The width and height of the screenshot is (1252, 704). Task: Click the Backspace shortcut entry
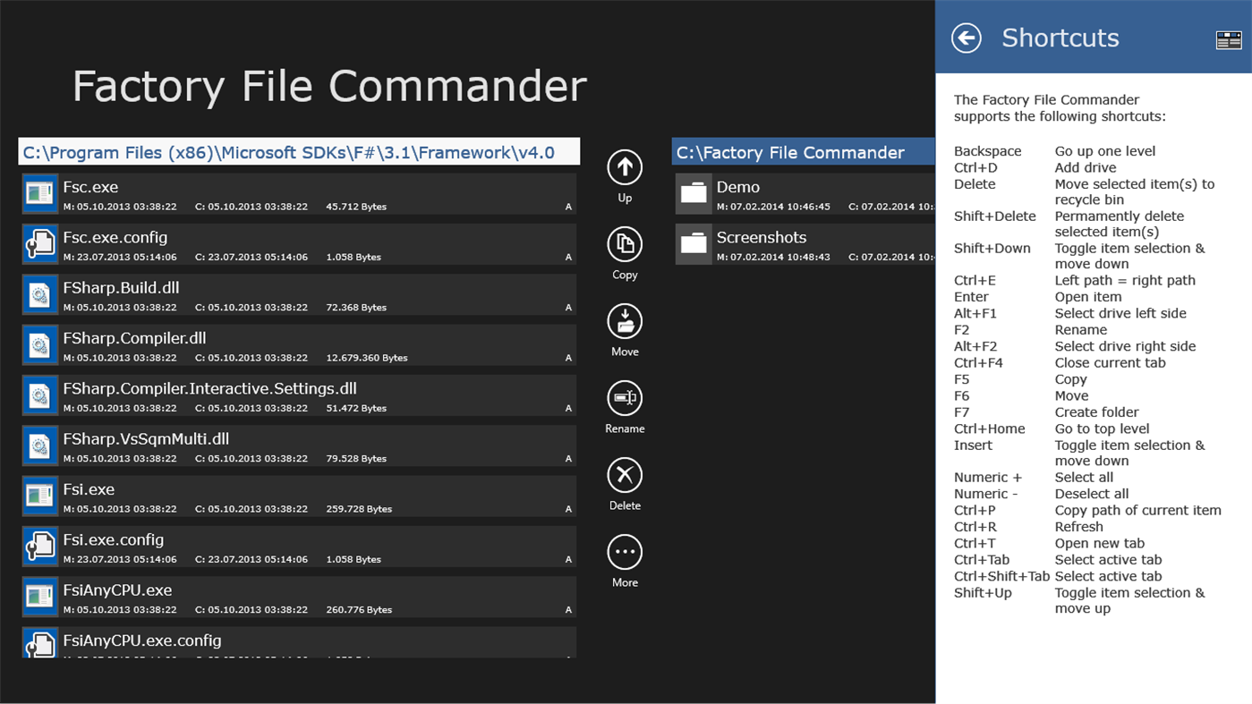pos(987,151)
